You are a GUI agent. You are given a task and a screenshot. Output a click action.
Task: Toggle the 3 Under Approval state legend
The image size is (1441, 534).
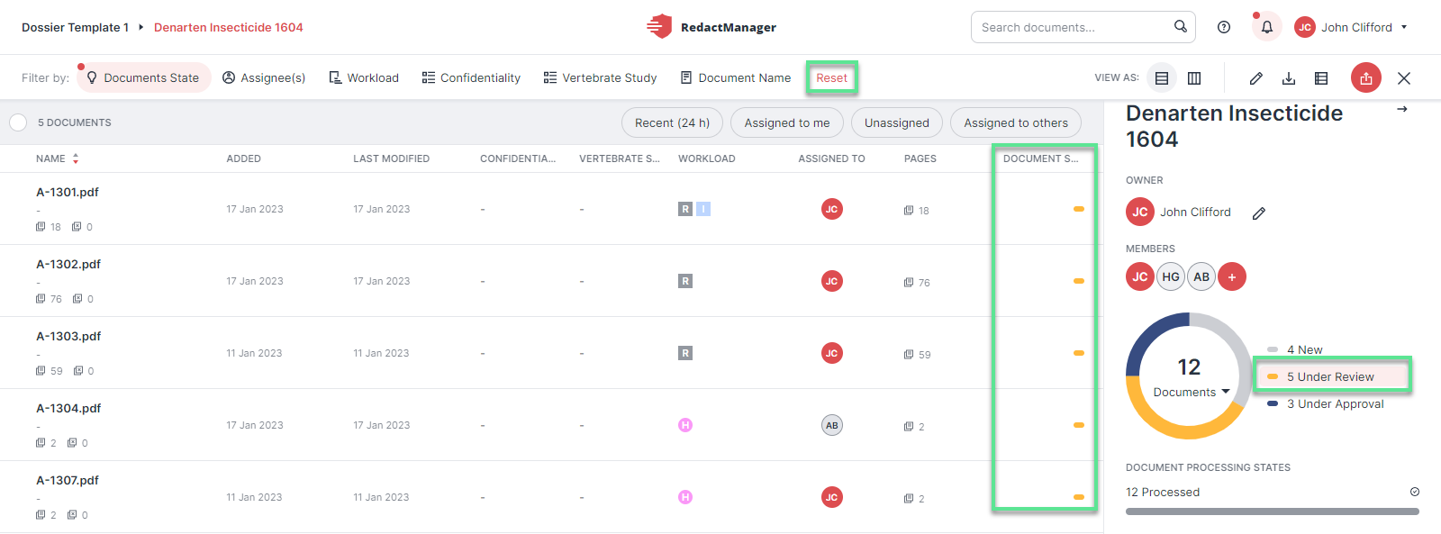(x=1326, y=403)
